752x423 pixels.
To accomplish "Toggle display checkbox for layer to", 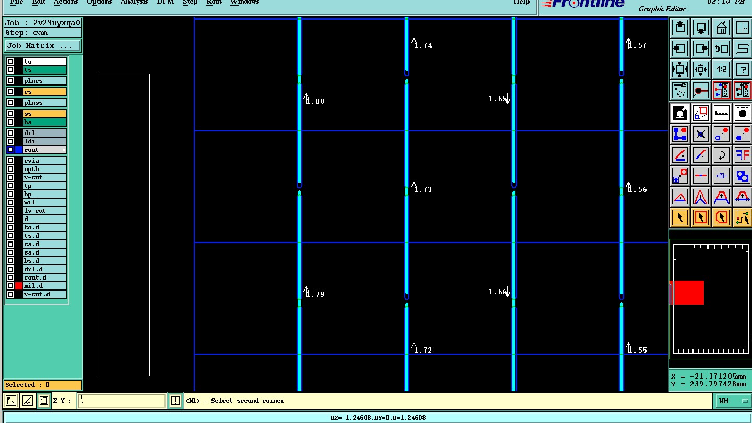I will coord(10,62).
